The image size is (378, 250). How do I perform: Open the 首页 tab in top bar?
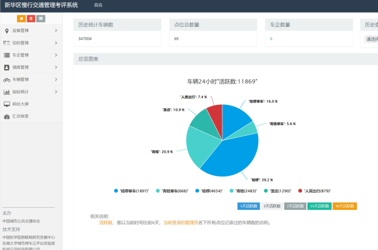(98, 5)
